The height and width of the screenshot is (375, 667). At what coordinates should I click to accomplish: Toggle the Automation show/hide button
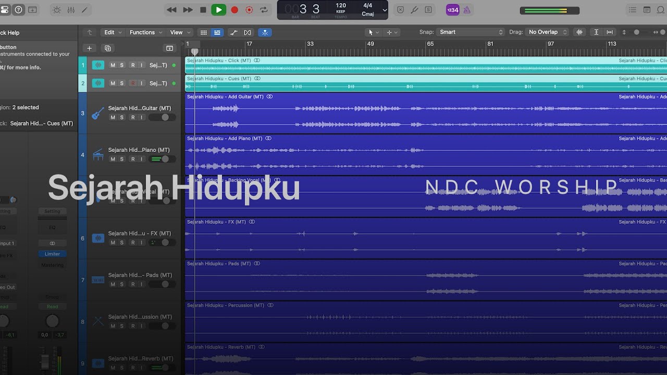234,32
